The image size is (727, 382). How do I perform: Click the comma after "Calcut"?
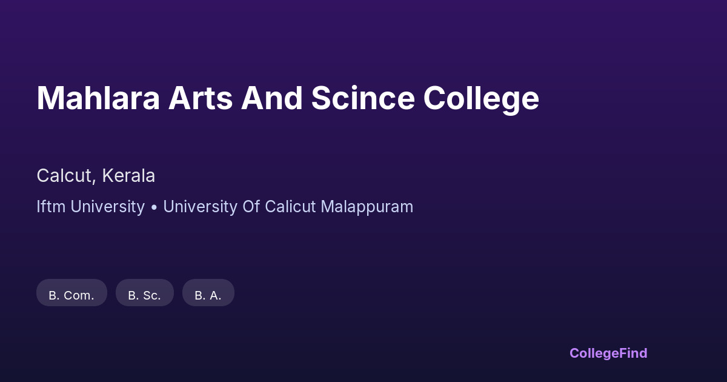tap(94, 181)
